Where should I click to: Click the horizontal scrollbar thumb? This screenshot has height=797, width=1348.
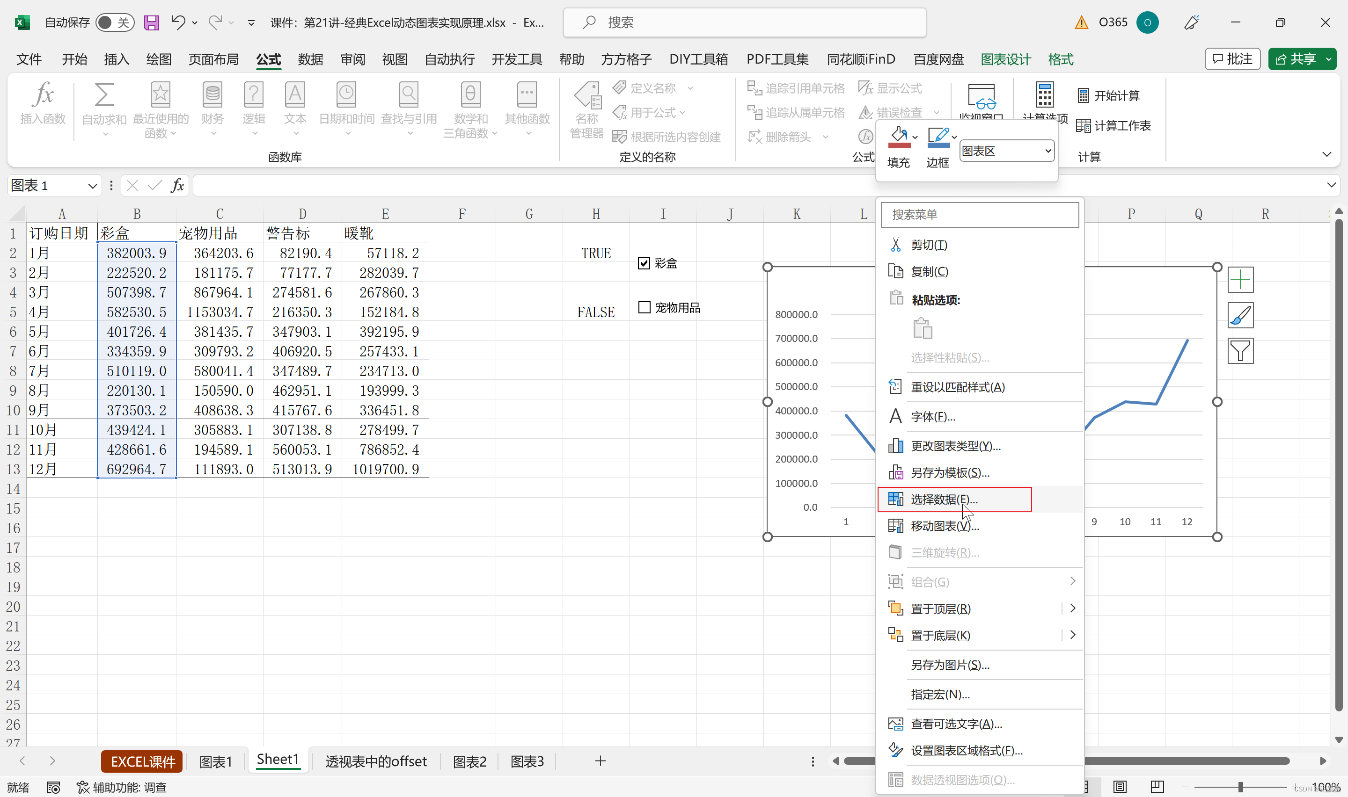point(1066,761)
